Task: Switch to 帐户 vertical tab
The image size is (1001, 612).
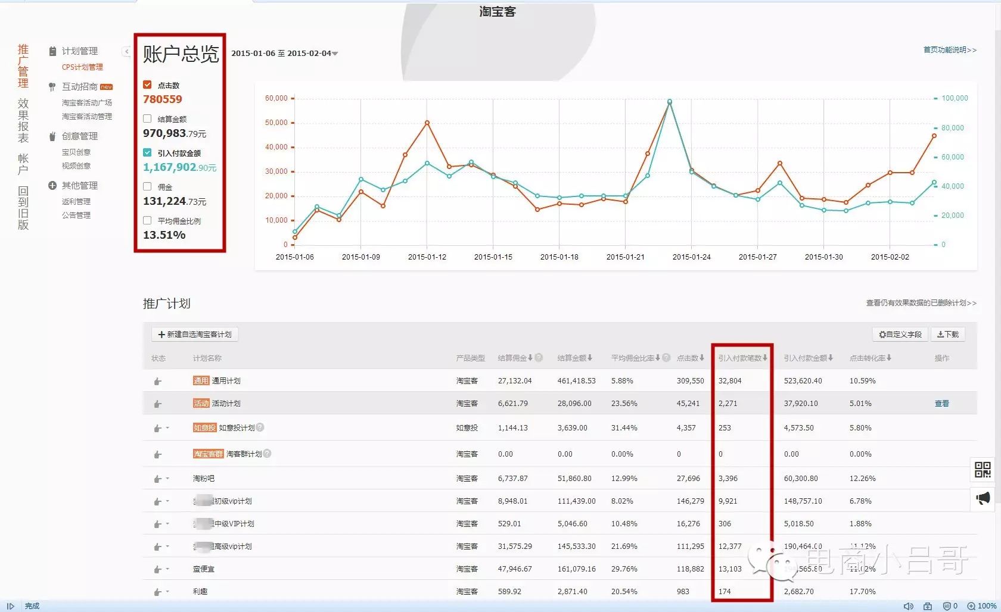Action: (x=23, y=164)
